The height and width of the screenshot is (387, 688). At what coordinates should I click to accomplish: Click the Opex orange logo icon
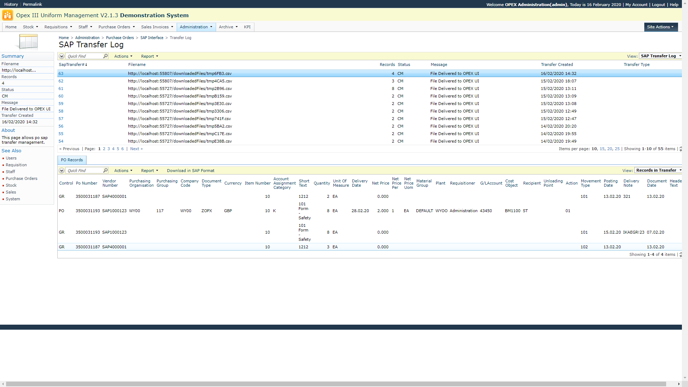pos(8,15)
